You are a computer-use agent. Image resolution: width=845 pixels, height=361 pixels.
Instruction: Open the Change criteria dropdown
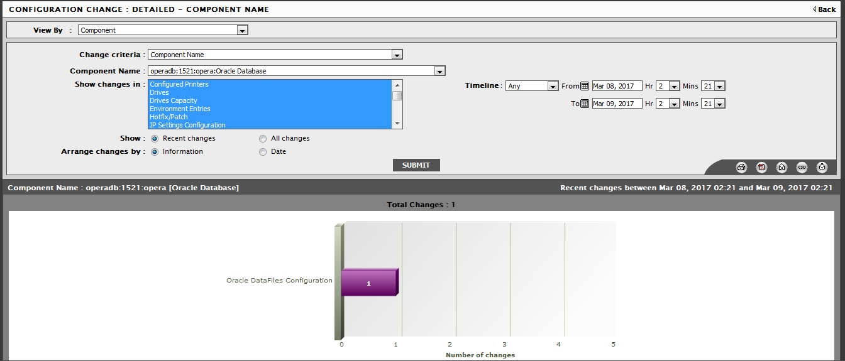(x=275, y=55)
